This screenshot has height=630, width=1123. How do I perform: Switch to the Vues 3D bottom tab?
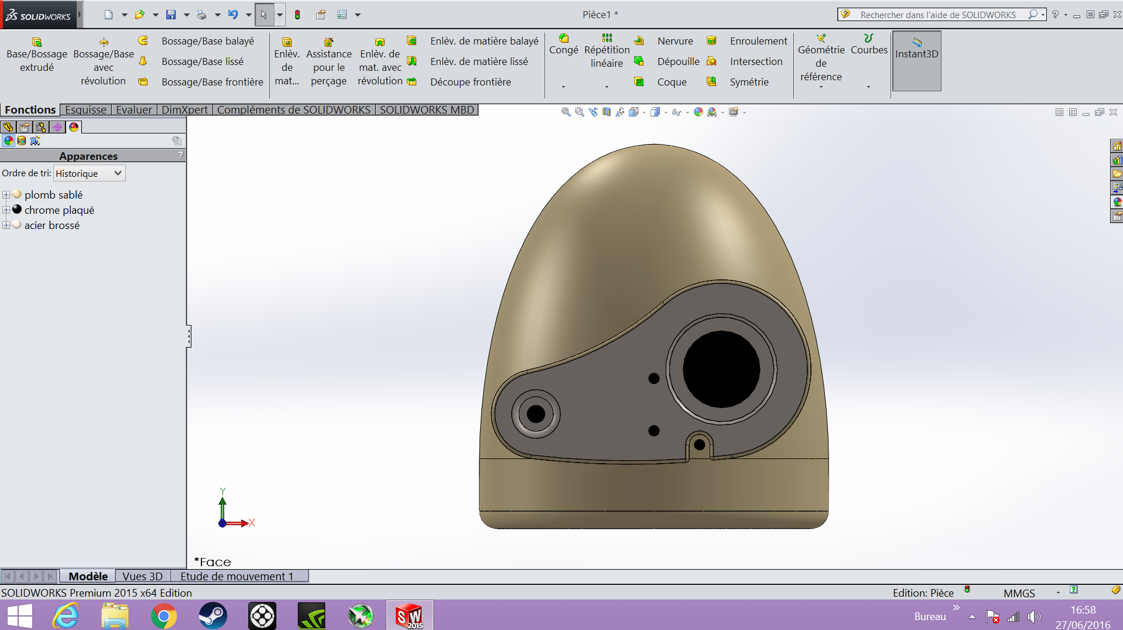[142, 576]
